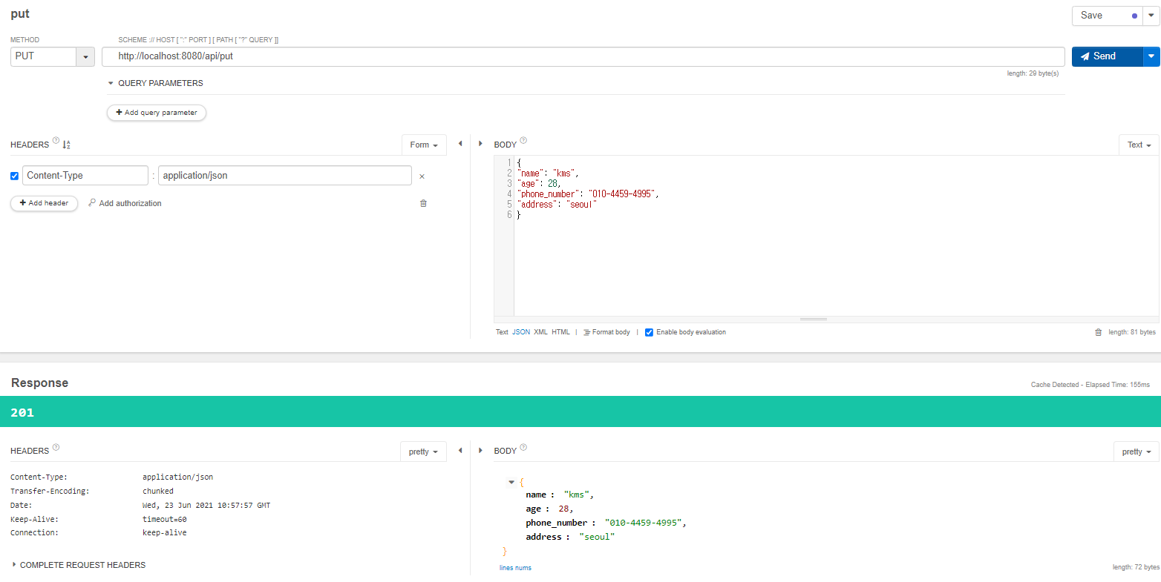Collapse the response headers pane with the left arrow
Screen dimensions: 1161x582
[460, 450]
